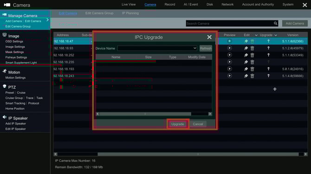Open the Live View menu
Image resolution: width=311 pixels, height=174 pixels.
tap(129, 4)
